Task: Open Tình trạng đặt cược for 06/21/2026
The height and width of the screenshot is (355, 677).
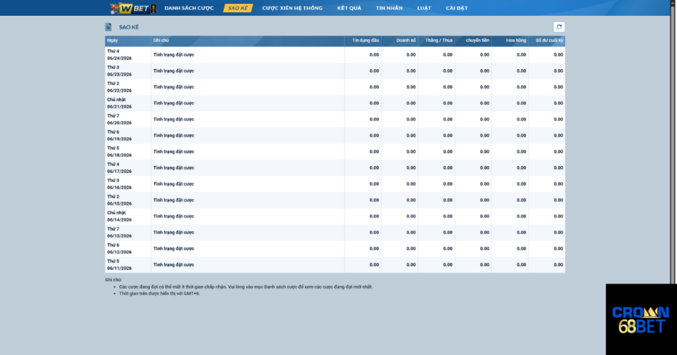Action: tap(174, 103)
